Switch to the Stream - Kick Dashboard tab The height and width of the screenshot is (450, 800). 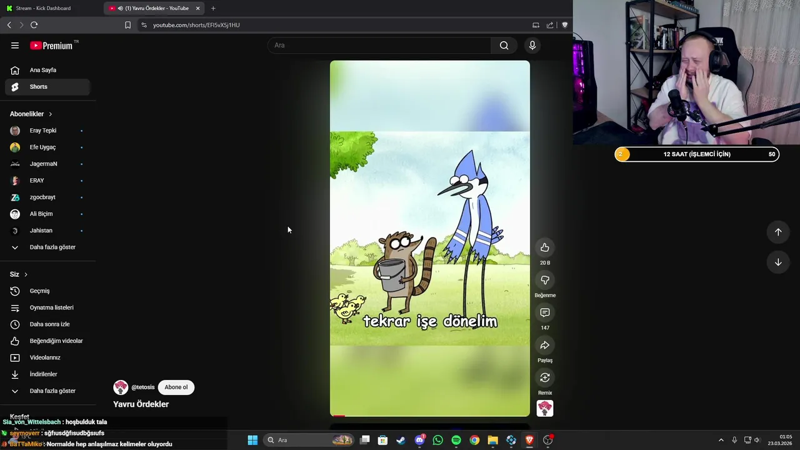(42, 8)
